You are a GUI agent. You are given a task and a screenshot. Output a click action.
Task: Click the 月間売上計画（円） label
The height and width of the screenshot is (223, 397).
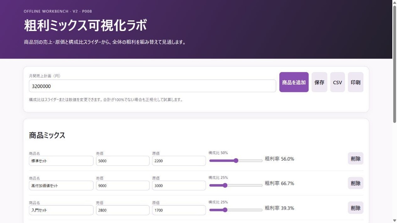[x=45, y=76]
